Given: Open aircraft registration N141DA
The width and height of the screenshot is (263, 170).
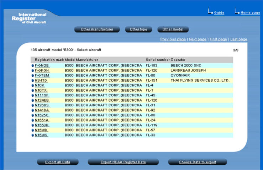Looking at the screenshot, I should (x=42, y=110).
